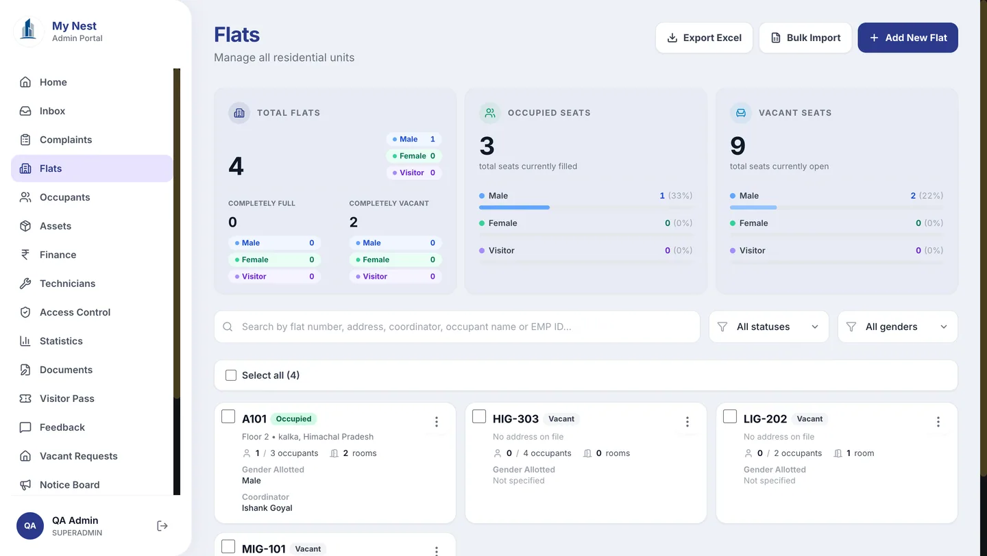Select Flats in the sidebar

92,168
